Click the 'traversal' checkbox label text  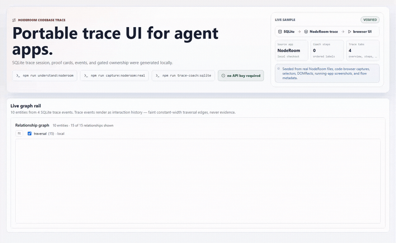[40, 133]
